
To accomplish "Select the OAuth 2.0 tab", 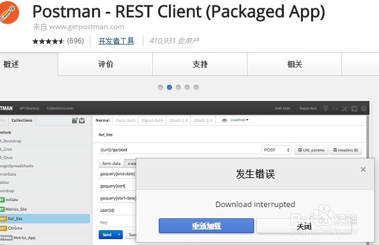I will 203,120.
